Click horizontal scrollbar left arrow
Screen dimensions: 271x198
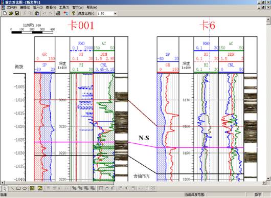3,183
